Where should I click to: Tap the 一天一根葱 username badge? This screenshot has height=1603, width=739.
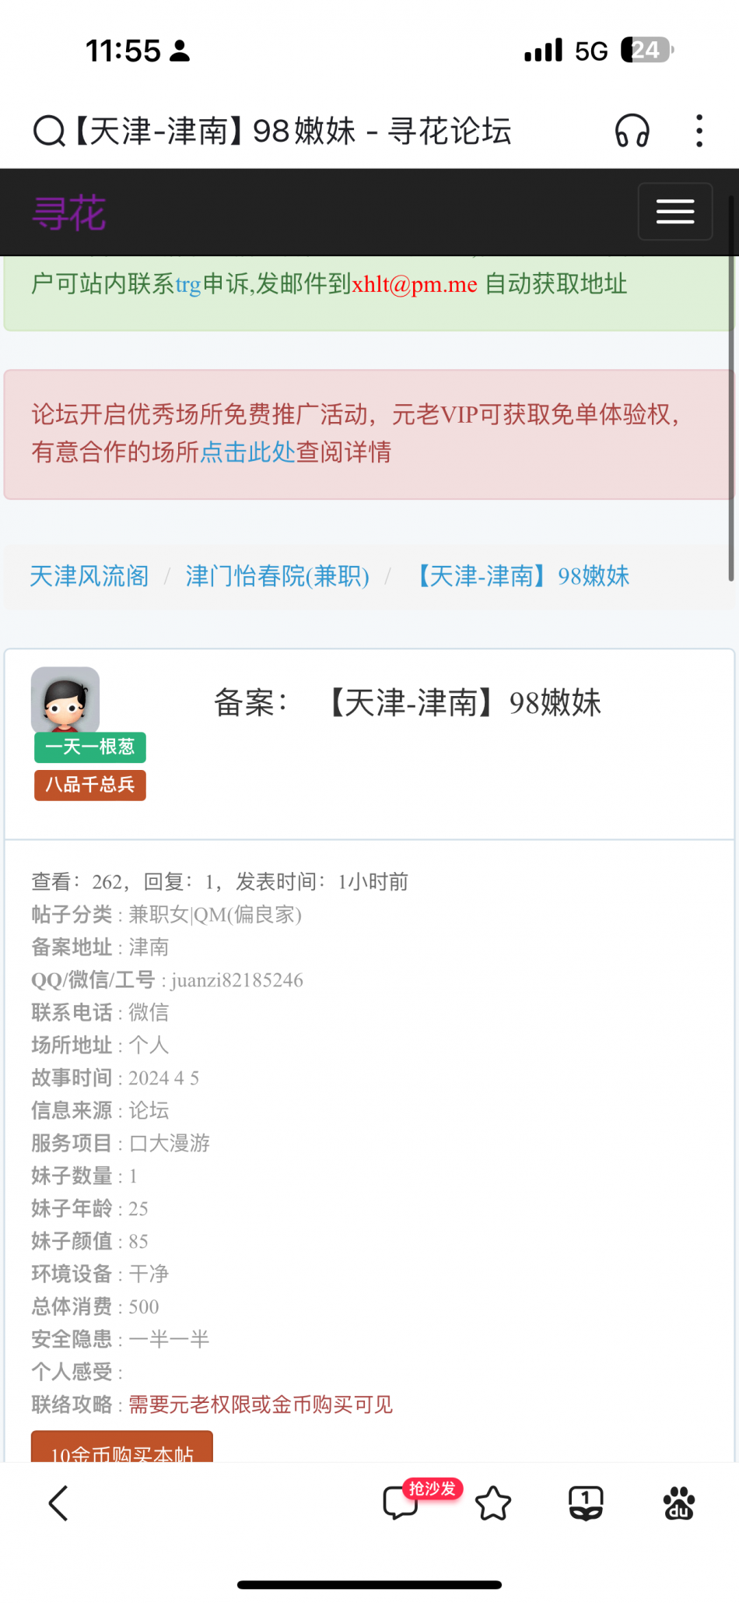pyautogui.click(x=90, y=747)
